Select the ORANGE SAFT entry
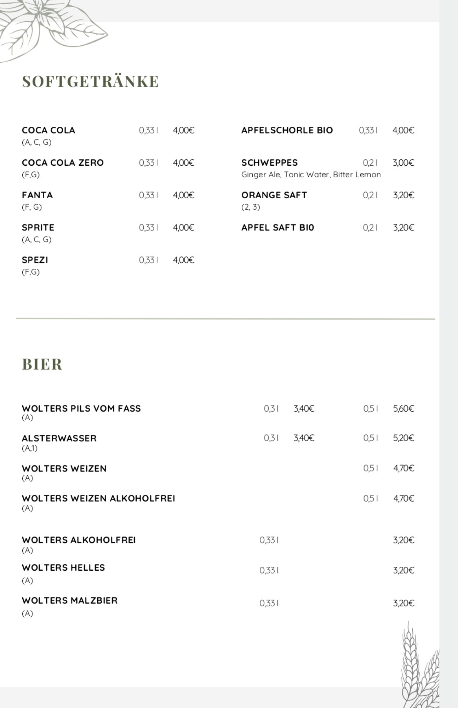The image size is (458, 708). click(x=274, y=195)
